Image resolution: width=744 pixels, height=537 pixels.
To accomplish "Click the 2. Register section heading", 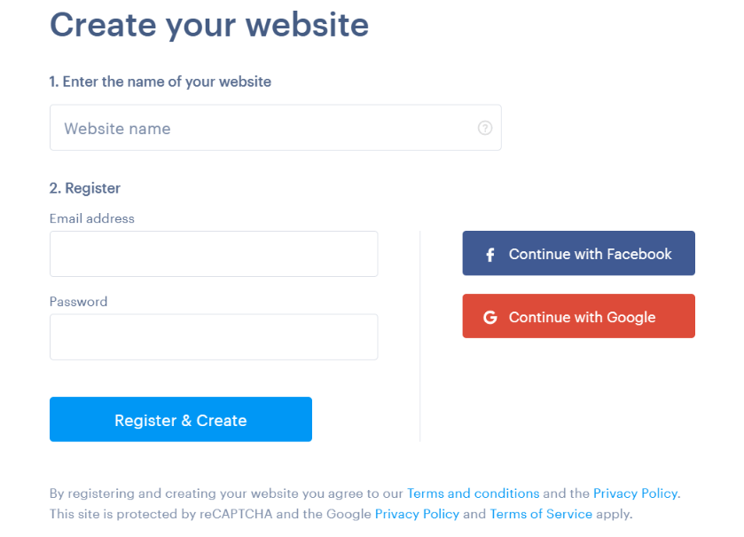I will 84,188.
